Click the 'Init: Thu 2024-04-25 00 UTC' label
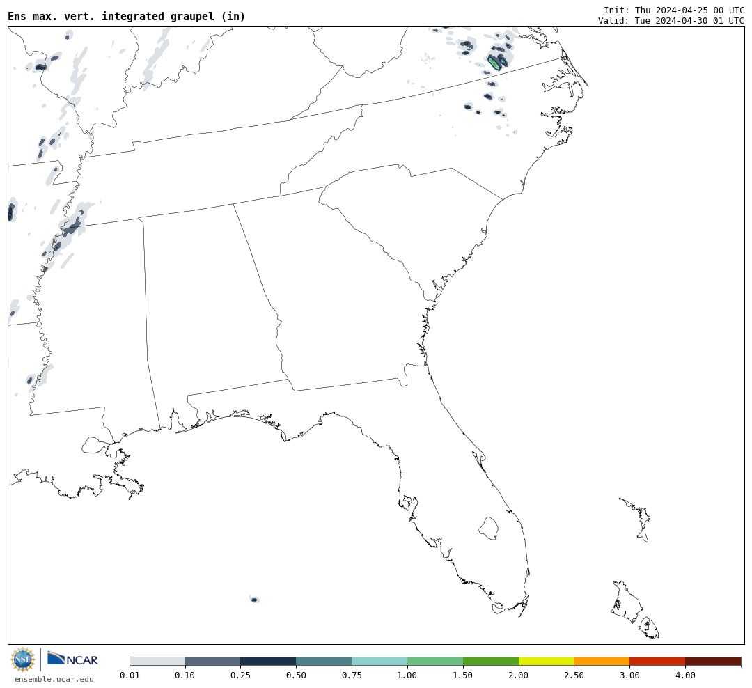The height and width of the screenshot is (688, 752). (674, 10)
